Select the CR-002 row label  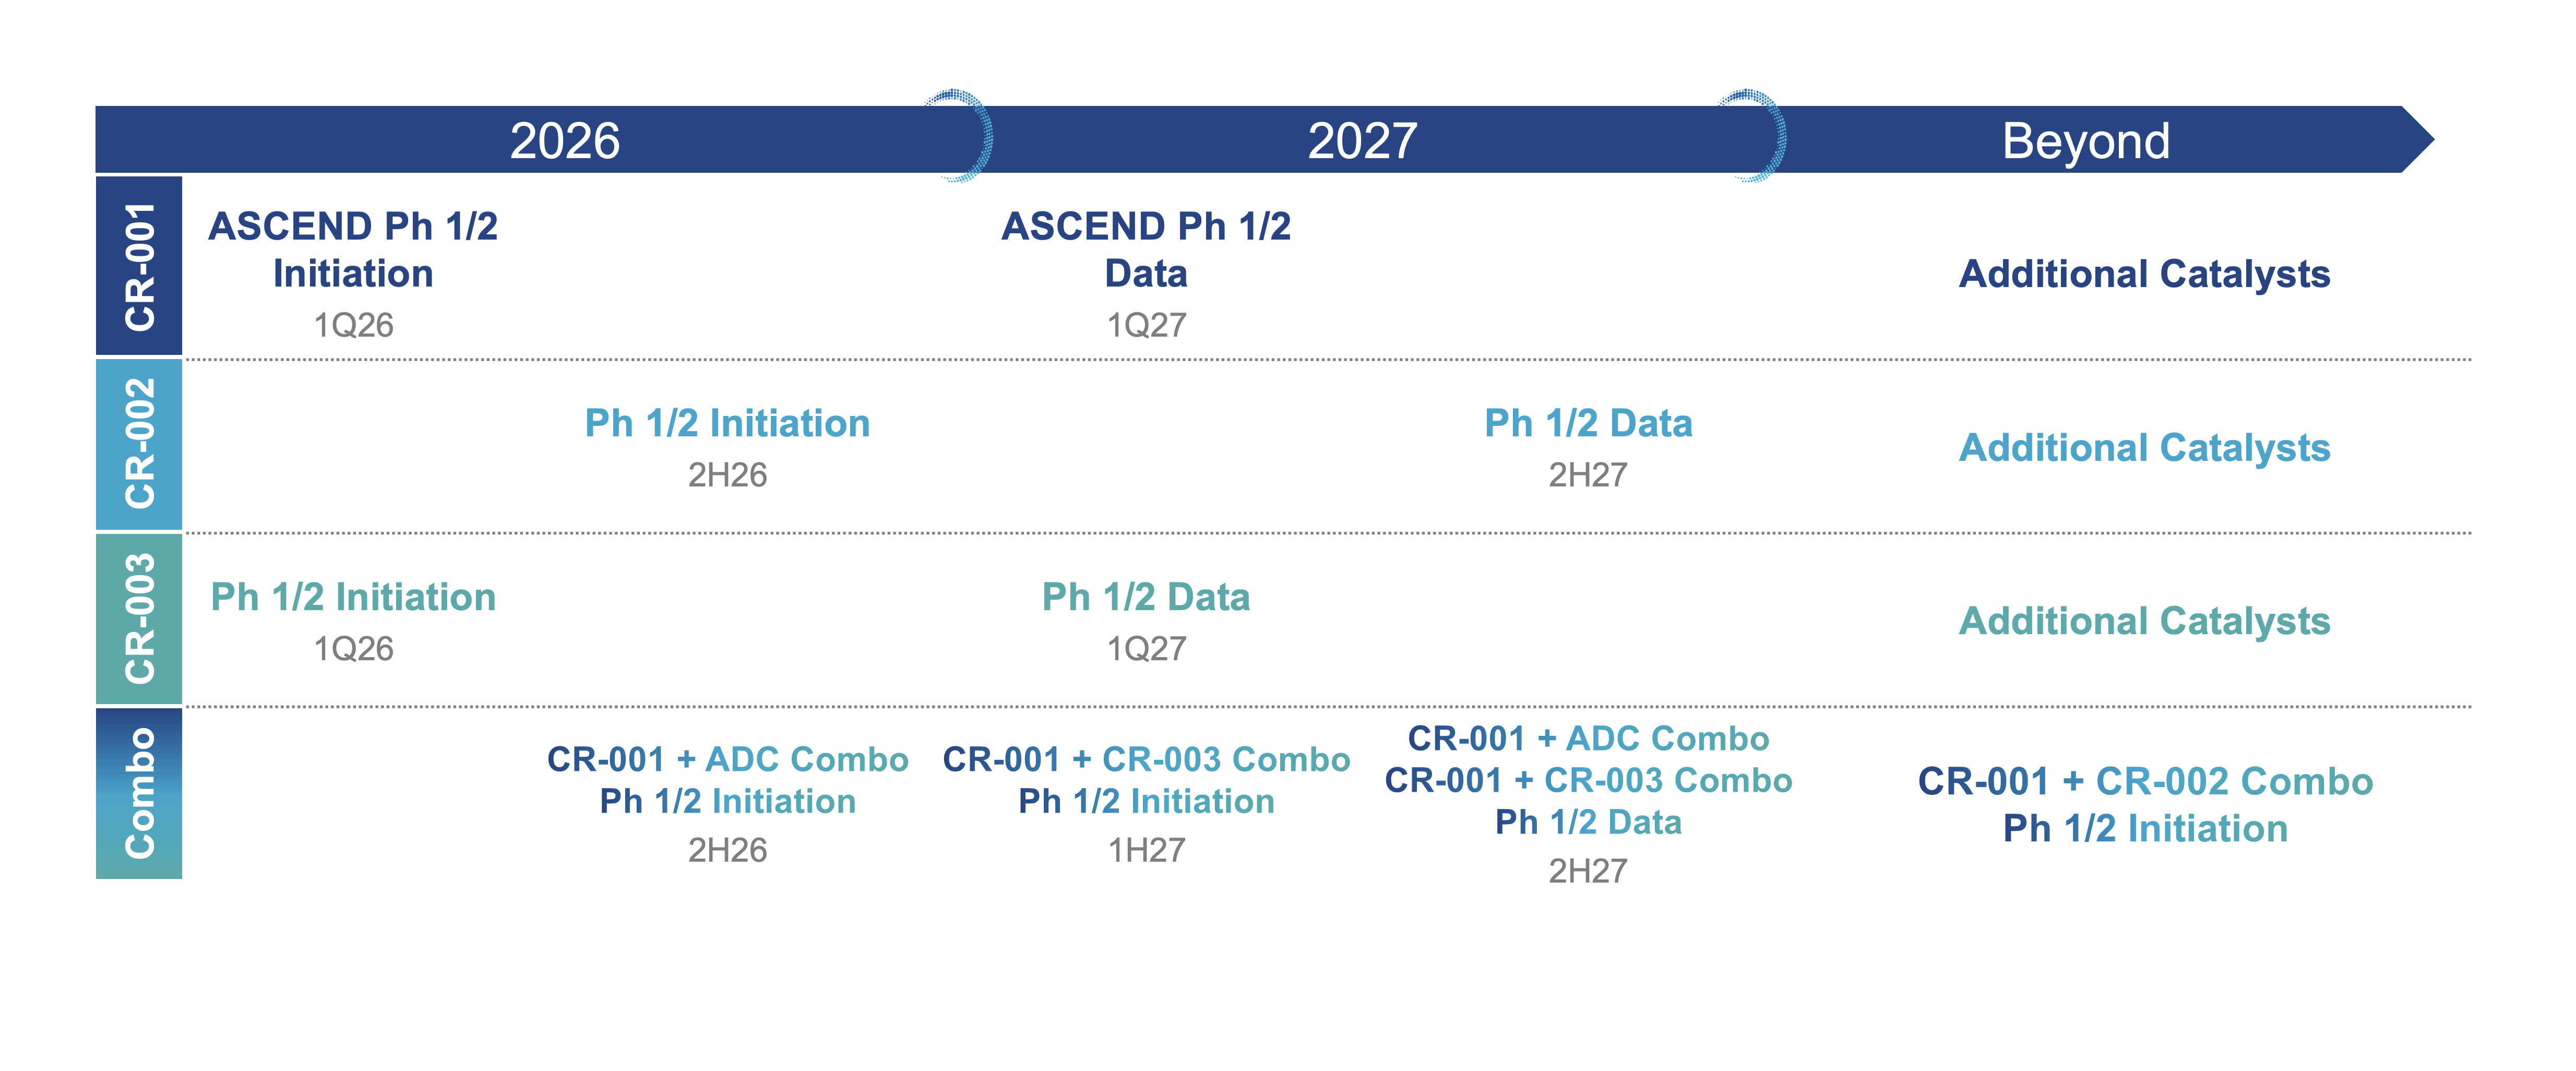coord(140,444)
